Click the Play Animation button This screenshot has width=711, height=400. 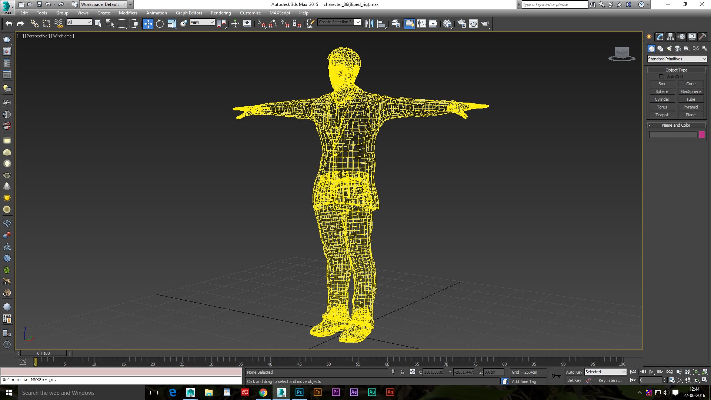click(651, 372)
